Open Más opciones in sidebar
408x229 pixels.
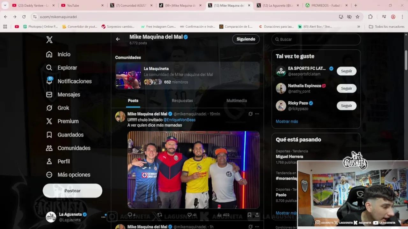[x=68, y=175]
